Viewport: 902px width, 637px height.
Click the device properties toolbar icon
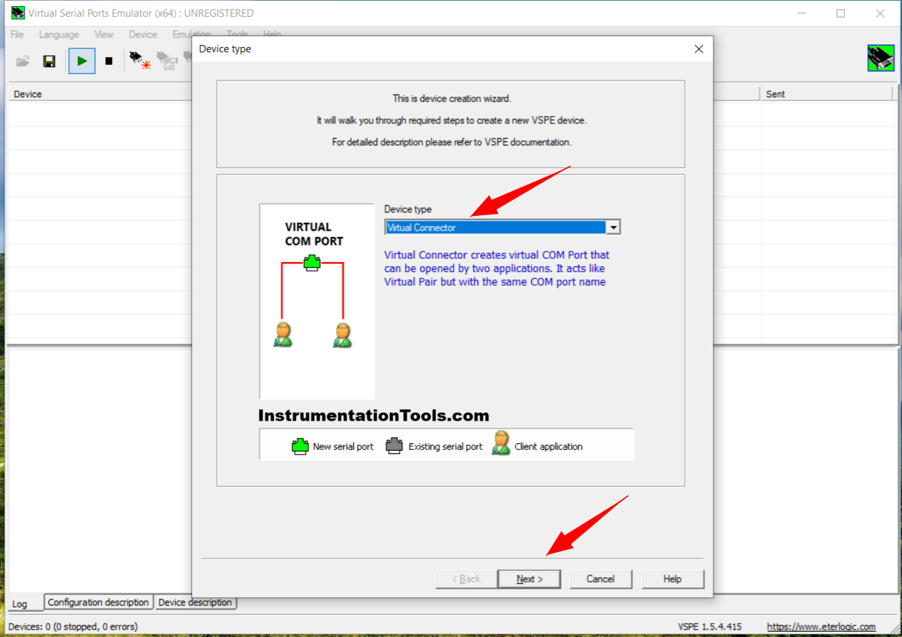pos(166,61)
